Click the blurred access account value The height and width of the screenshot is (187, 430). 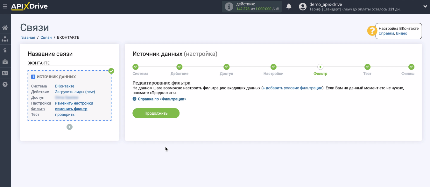[x=67, y=98]
